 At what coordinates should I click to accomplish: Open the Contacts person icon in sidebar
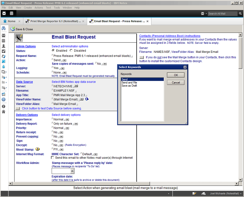[x=4, y=46]
